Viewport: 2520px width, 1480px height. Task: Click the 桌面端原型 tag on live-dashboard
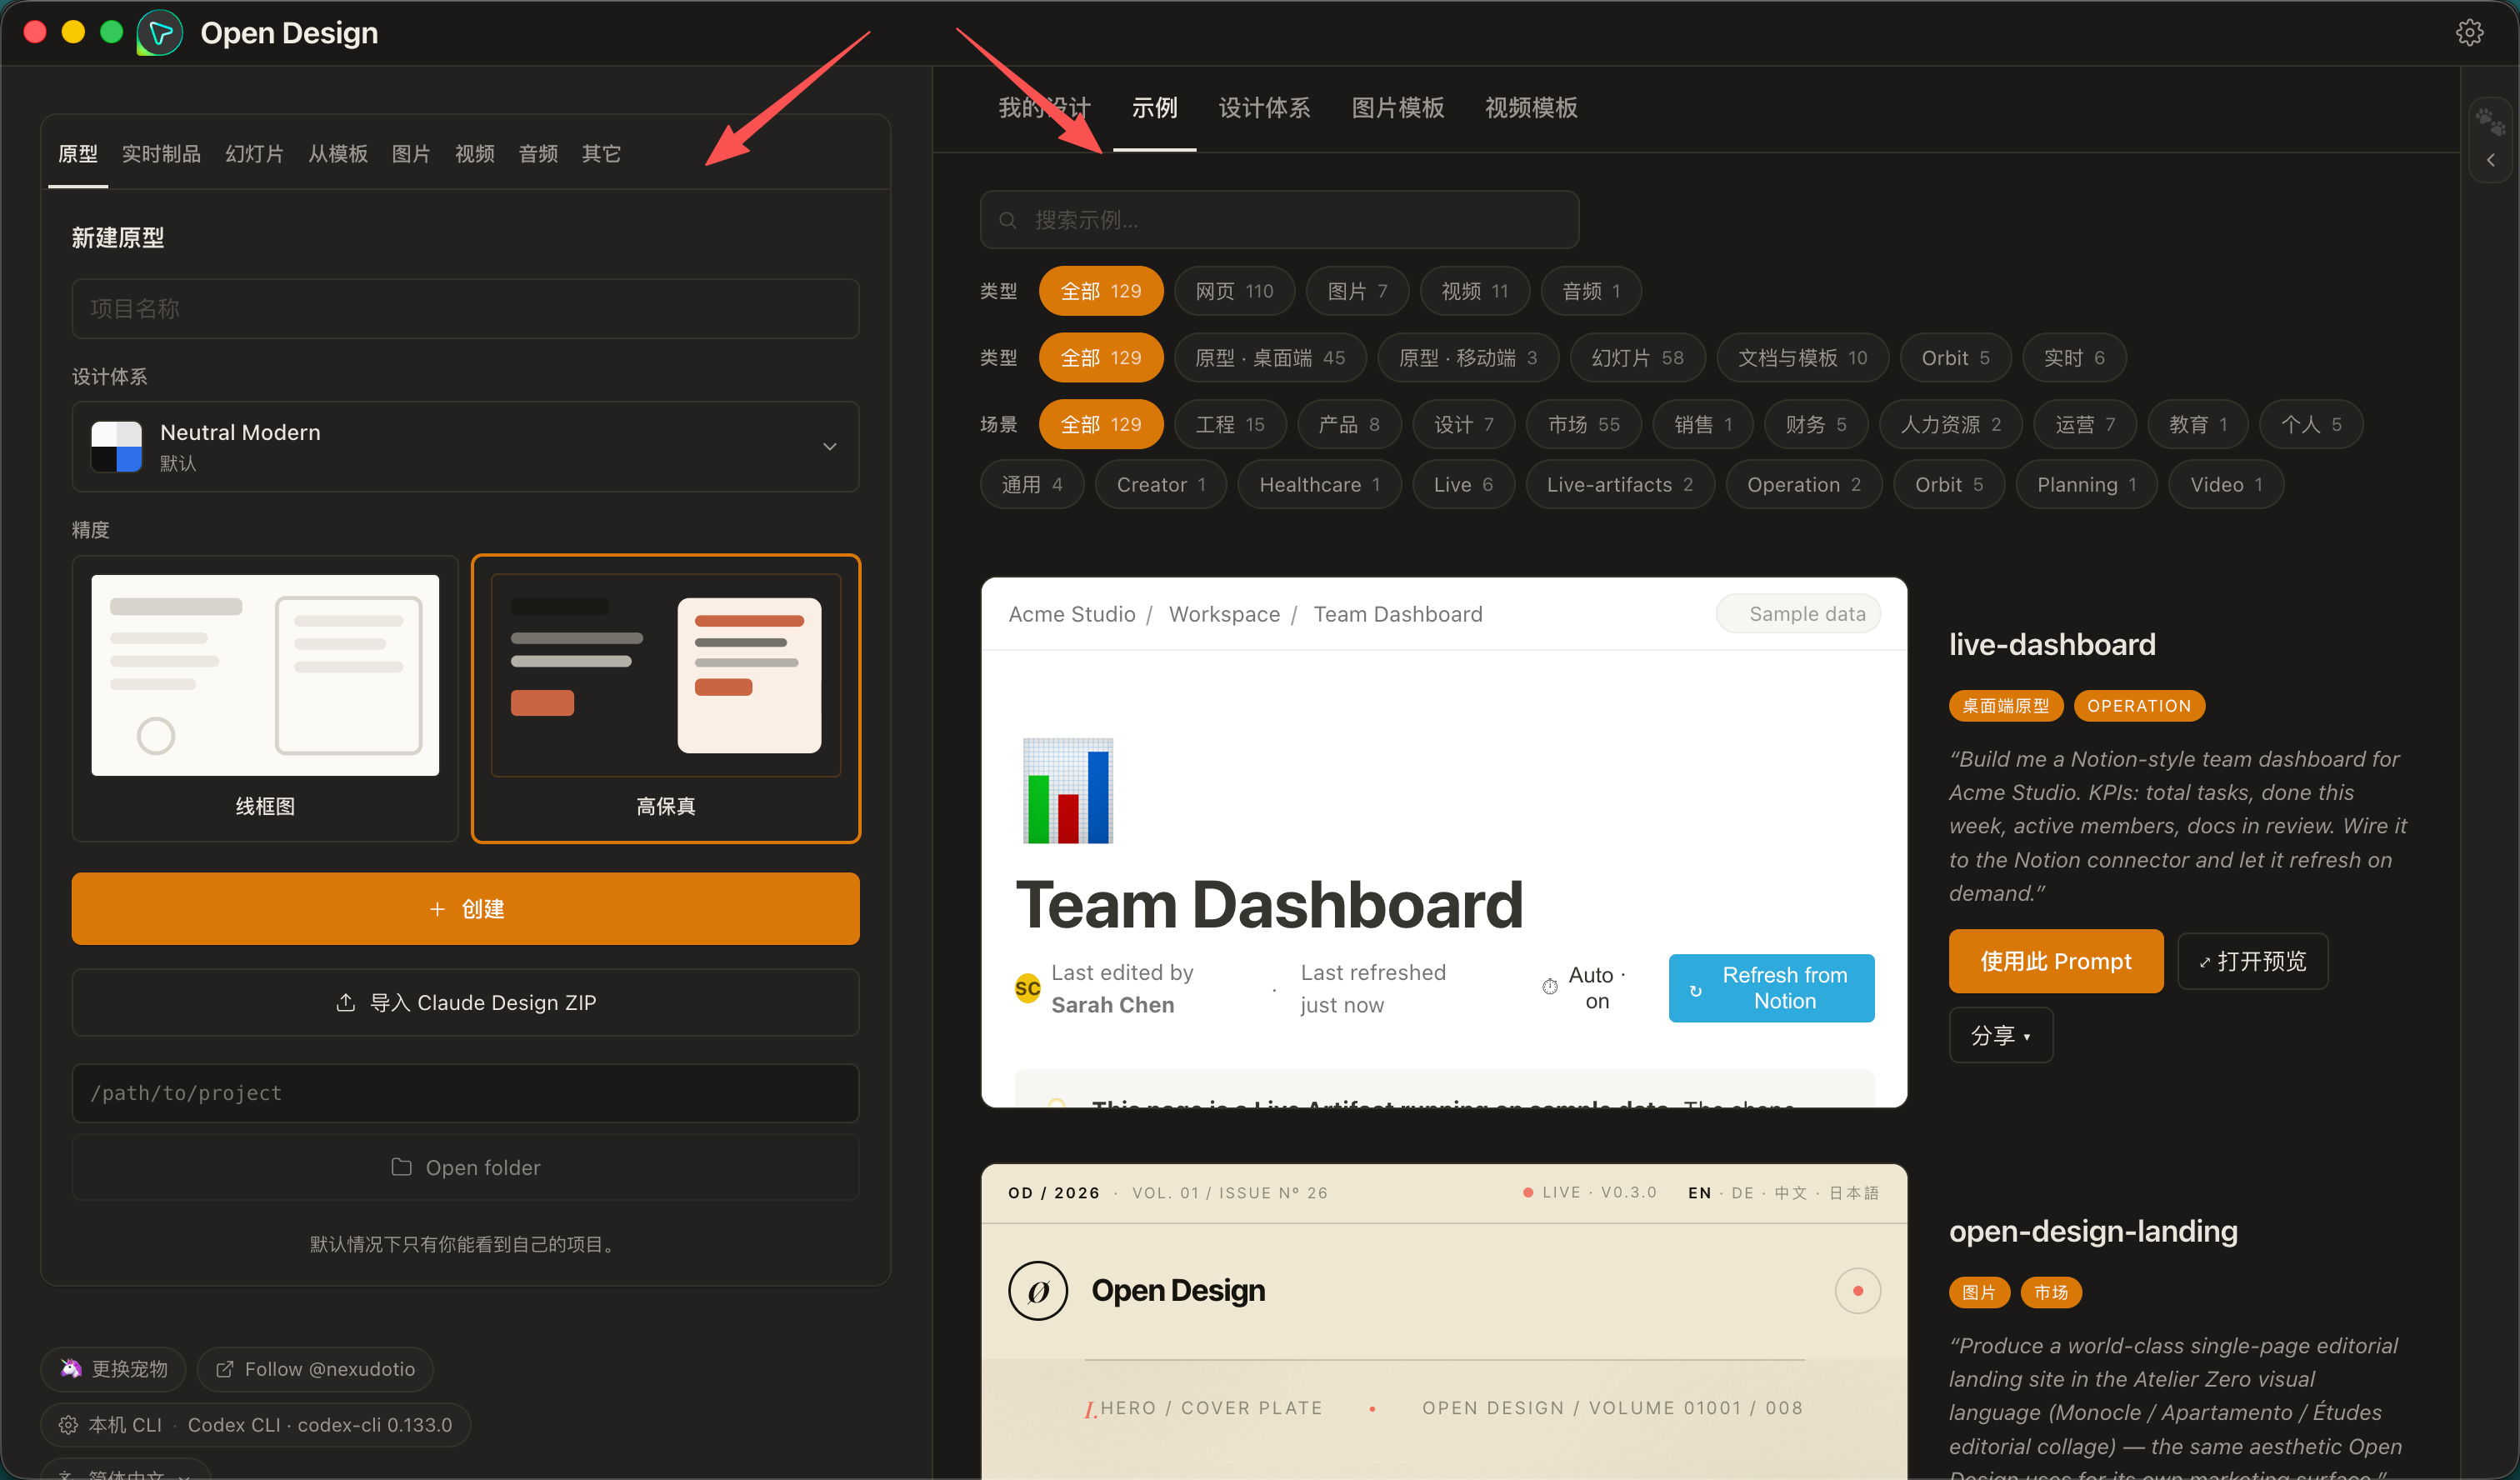coord(2005,705)
